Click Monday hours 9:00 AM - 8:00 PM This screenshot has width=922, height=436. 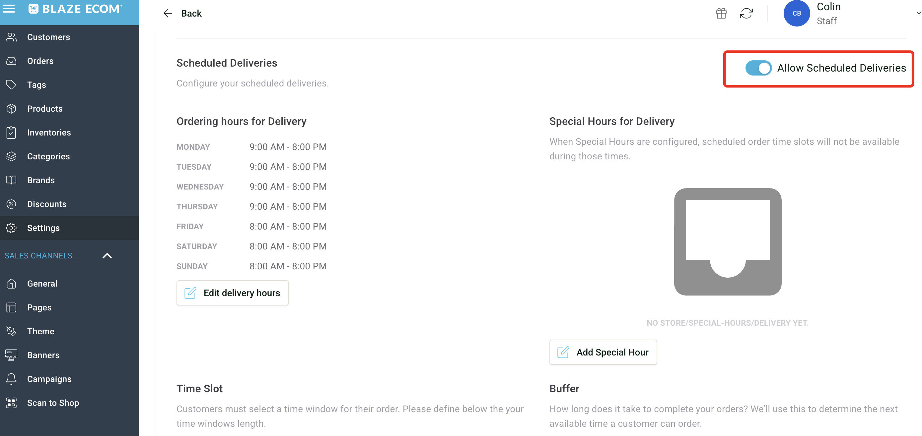(288, 147)
